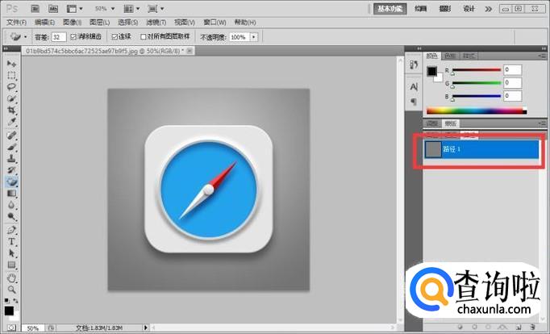Image resolution: width=550 pixels, height=334 pixels.
Task: Click the G green channel slider
Action: [x=477, y=83]
